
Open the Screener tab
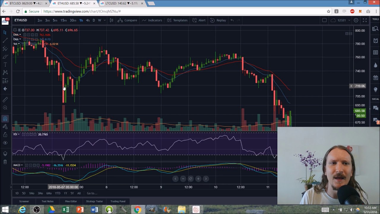point(24,201)
